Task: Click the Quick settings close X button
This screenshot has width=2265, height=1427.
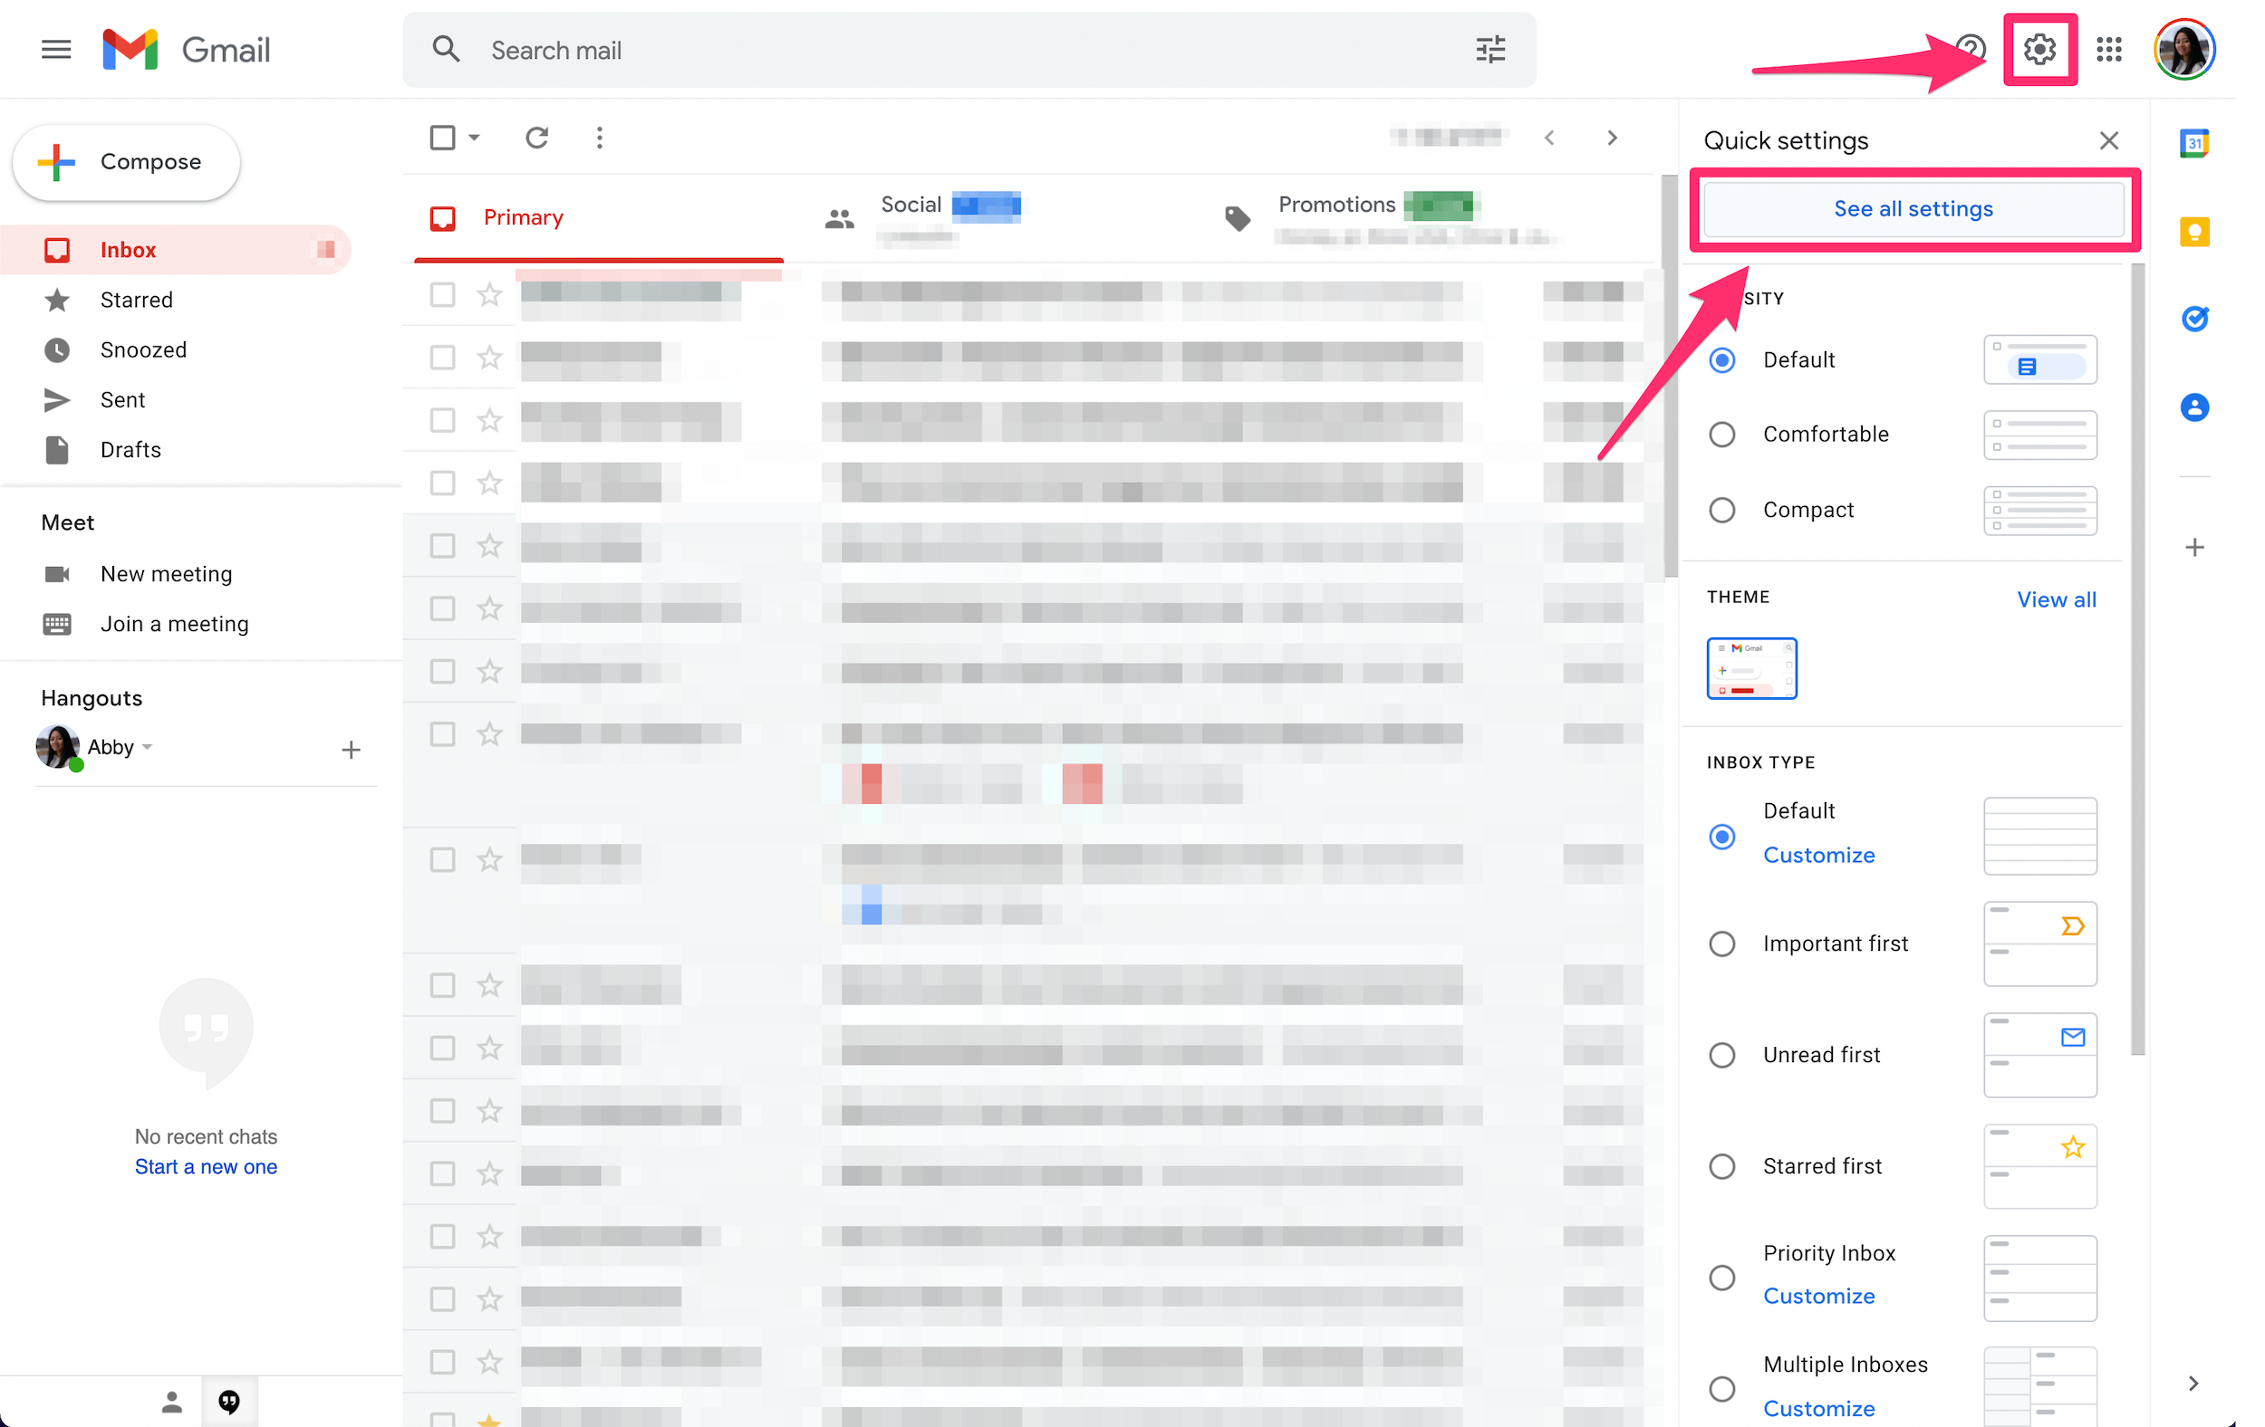Action: click(2109, 139)
